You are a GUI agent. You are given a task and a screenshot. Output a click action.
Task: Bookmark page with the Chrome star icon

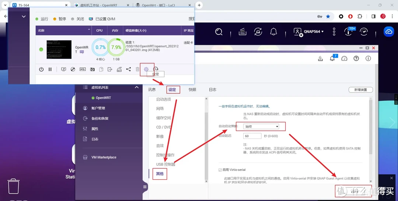tap(328, 17)
